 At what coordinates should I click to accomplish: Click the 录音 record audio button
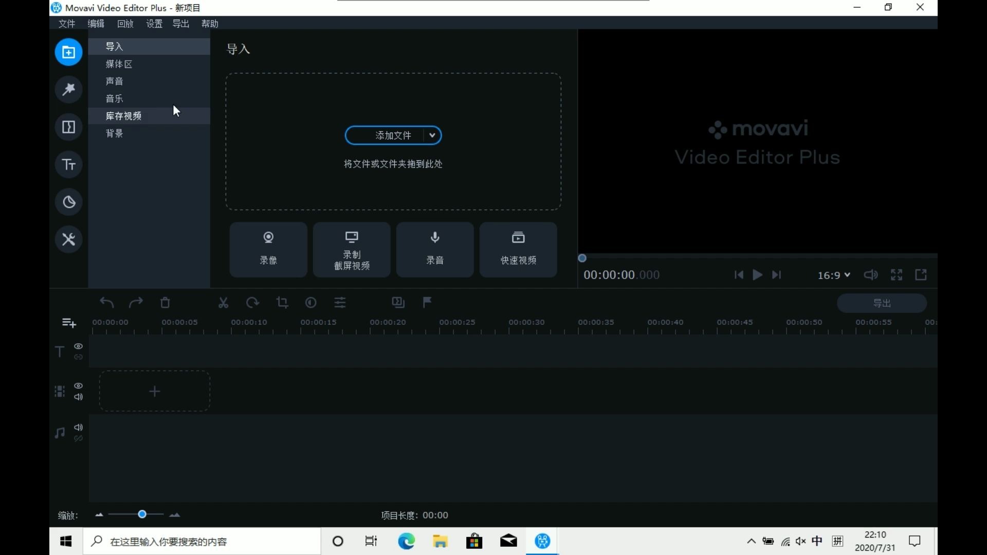tap(435, 250)
